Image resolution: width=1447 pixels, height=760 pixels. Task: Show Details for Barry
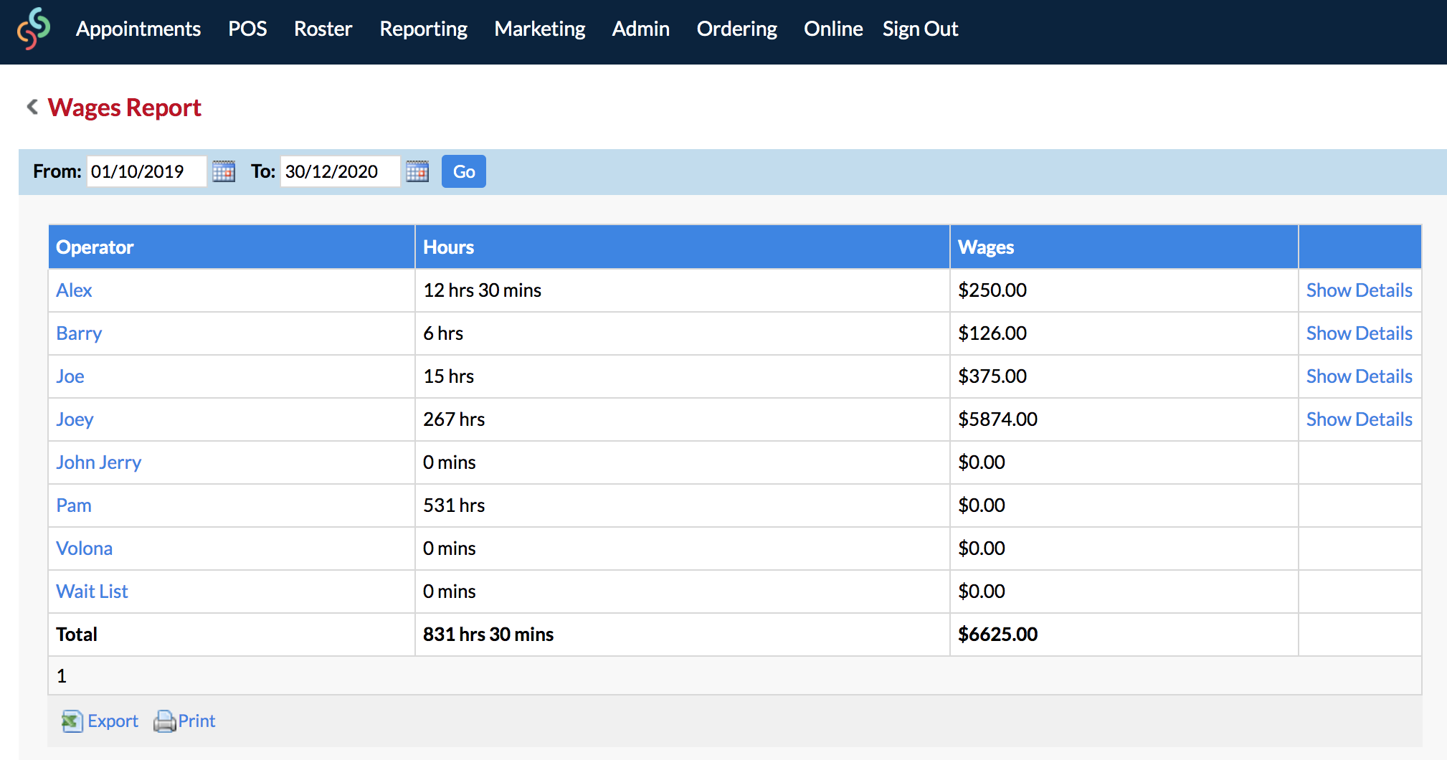[x=1359, y=333]
